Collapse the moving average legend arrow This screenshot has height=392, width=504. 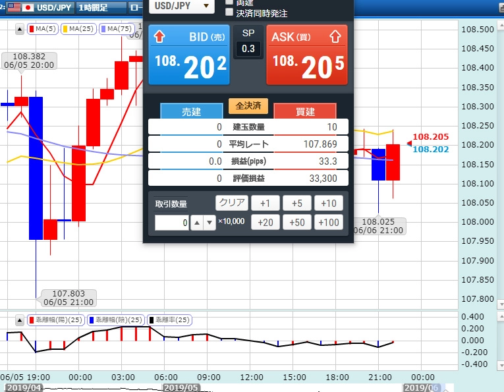click(20, 29)
